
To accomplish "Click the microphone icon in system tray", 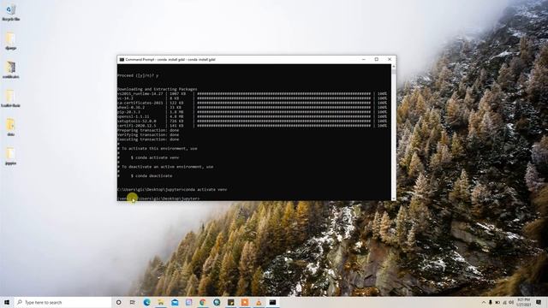I will [x=491, y=302].
